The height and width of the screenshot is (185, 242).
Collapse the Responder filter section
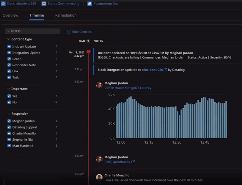9,113
